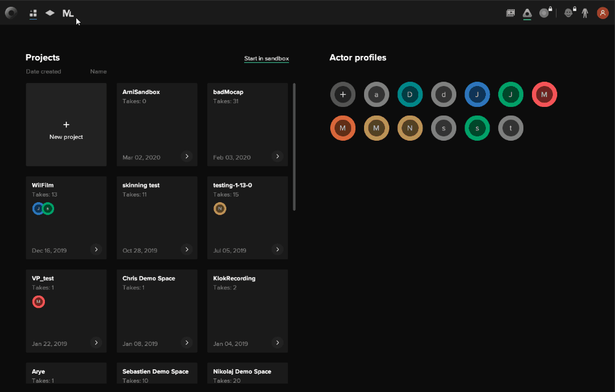Click the Chris Demo Space title

[149, 278]
